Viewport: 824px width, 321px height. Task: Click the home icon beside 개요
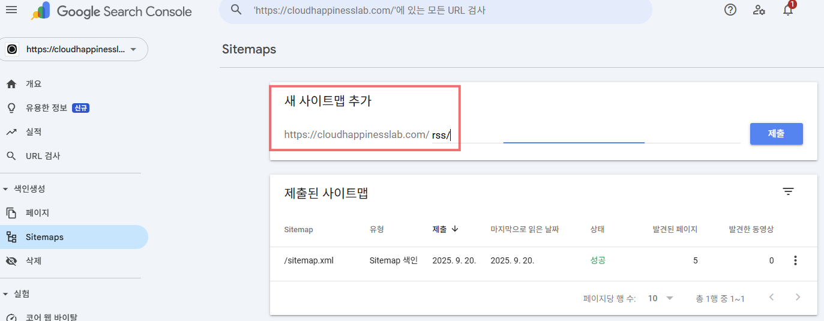pyautogui.click(x=11, y=84)
